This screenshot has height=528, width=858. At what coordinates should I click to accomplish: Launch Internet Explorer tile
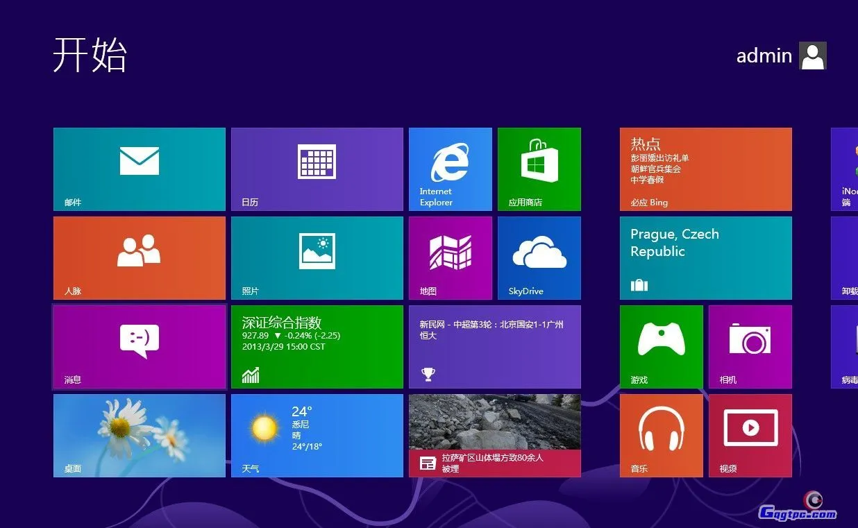point(450,169)
